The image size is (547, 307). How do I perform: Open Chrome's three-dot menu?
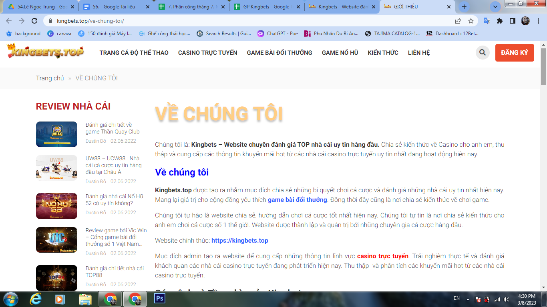coord(538,21)
